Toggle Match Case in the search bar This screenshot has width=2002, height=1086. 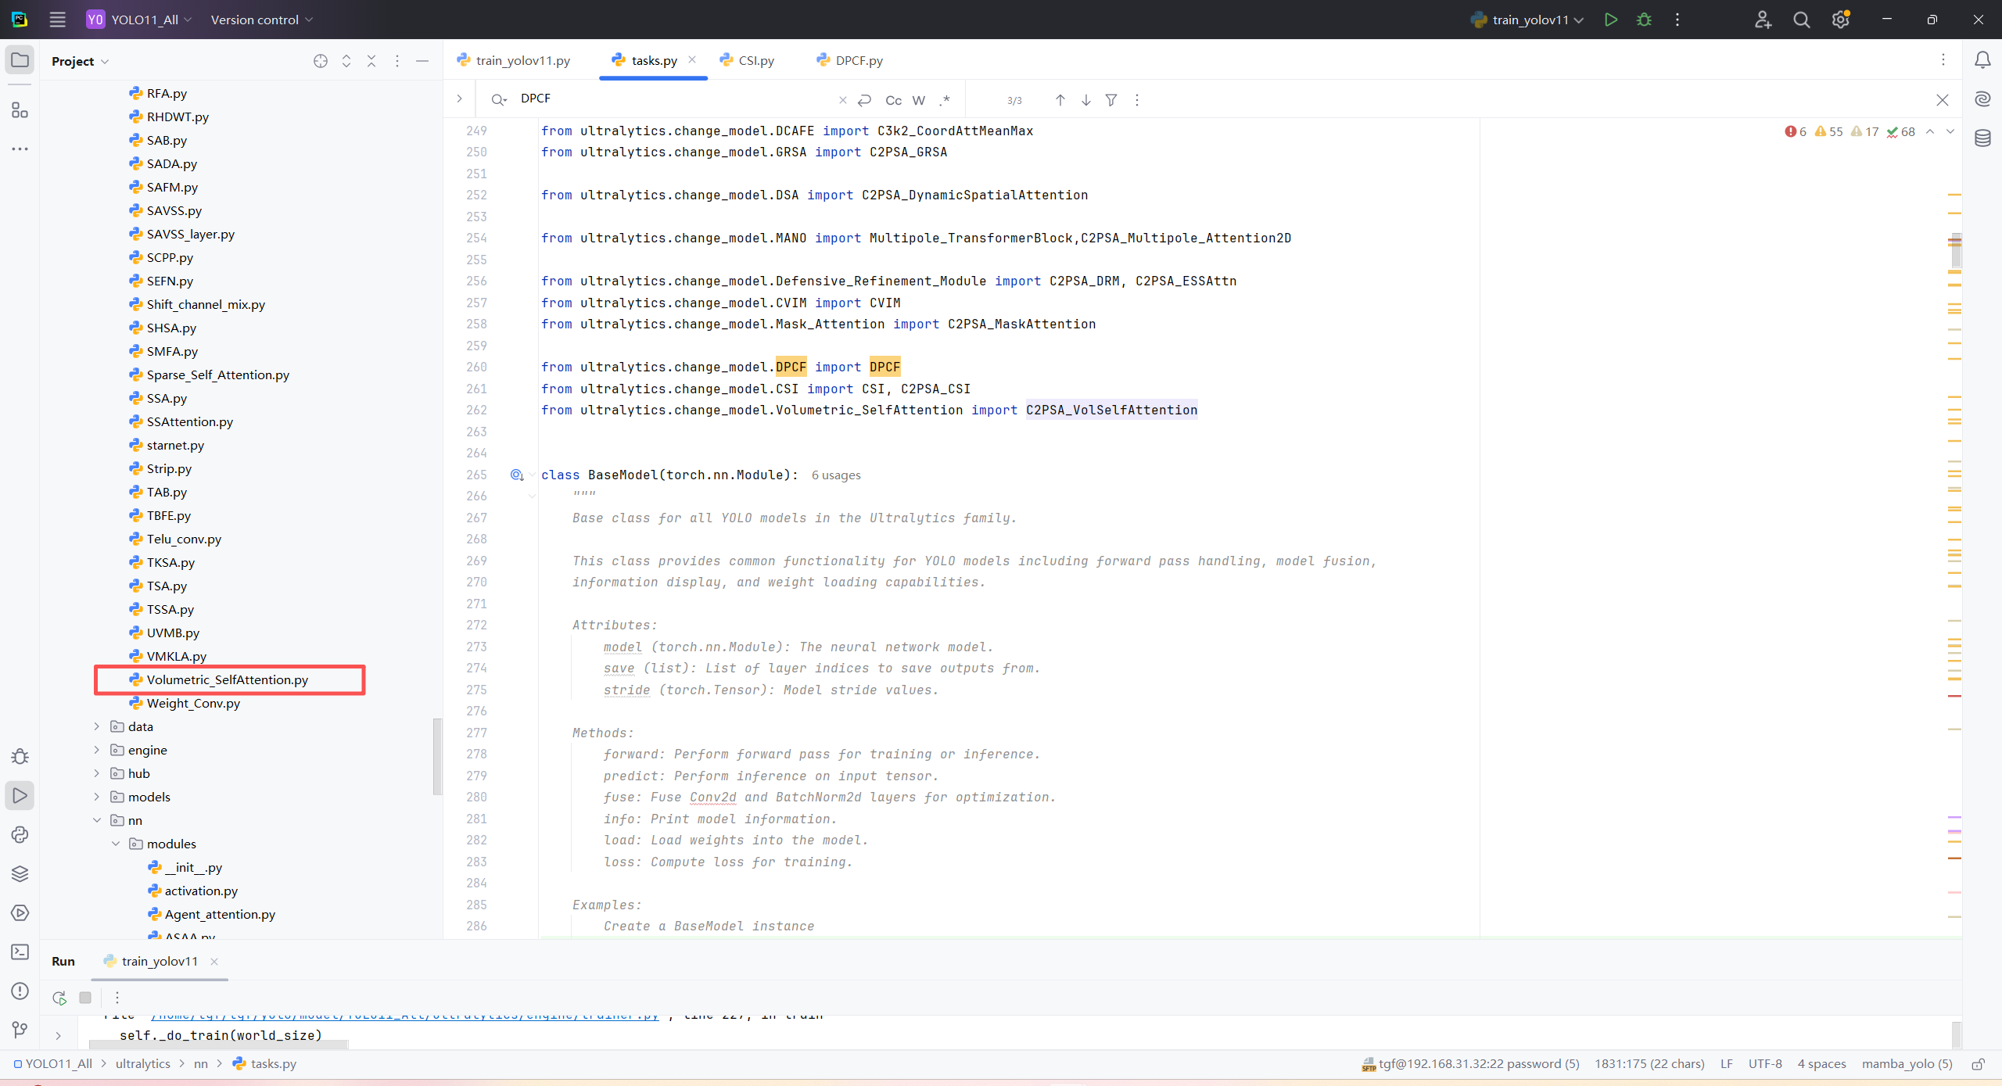[893, 100]
